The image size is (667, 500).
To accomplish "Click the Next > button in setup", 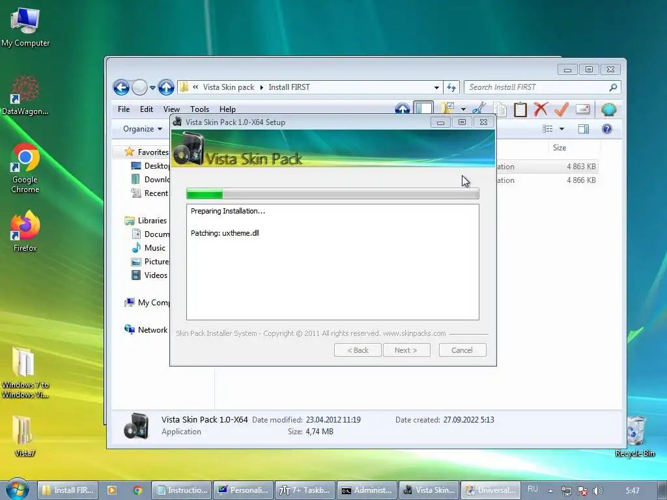I will tap(406, 350).
